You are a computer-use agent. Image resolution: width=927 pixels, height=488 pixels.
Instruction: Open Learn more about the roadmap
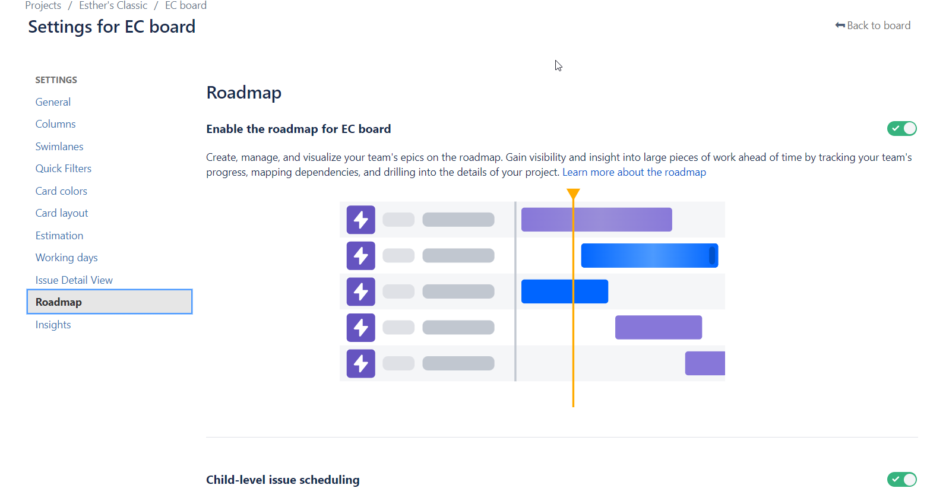(x=634, y=172)
